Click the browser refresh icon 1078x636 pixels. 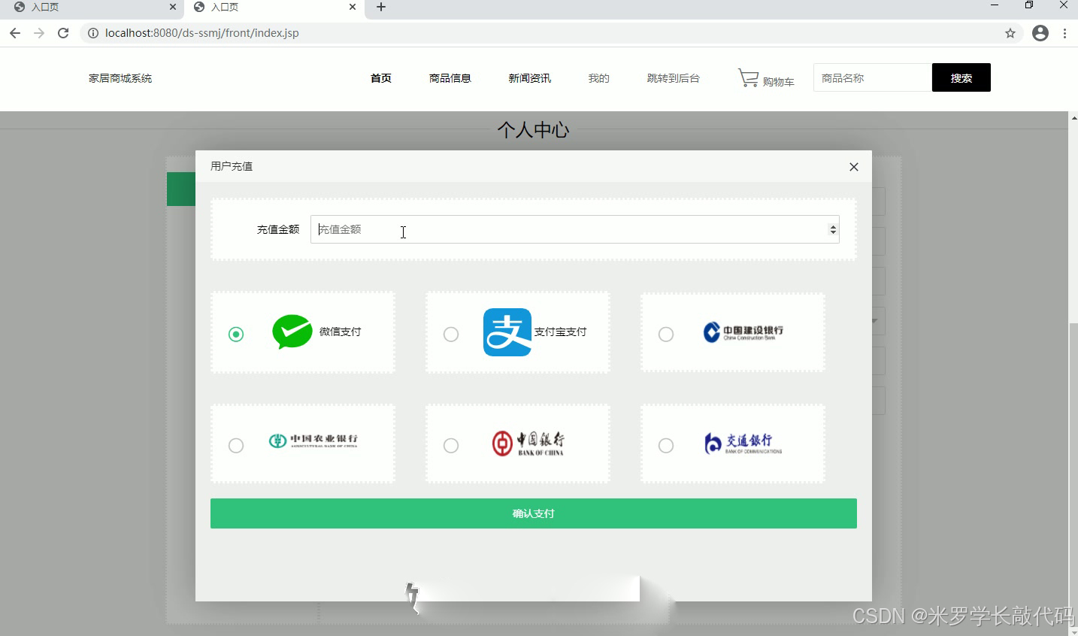[63, 33]
